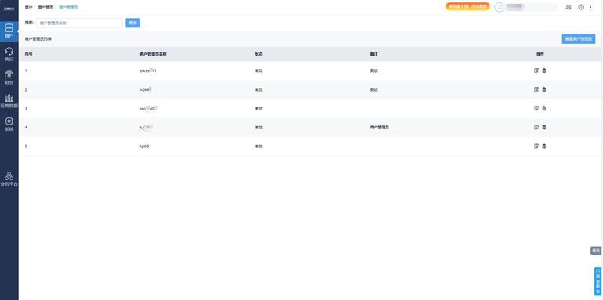Select admin name lsjt001 in row 5

coord(146,146)
